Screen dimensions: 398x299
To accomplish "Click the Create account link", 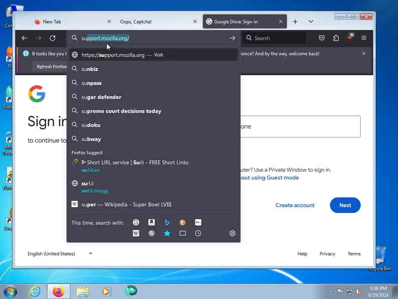I will click(x=295, y=205).
